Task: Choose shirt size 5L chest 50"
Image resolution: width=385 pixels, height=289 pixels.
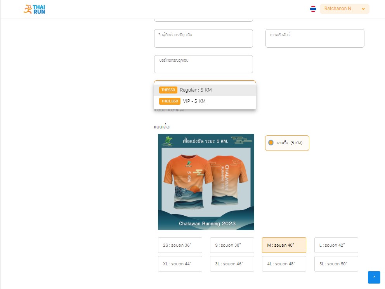Action: pyautogui.click(x=336, y=264)
